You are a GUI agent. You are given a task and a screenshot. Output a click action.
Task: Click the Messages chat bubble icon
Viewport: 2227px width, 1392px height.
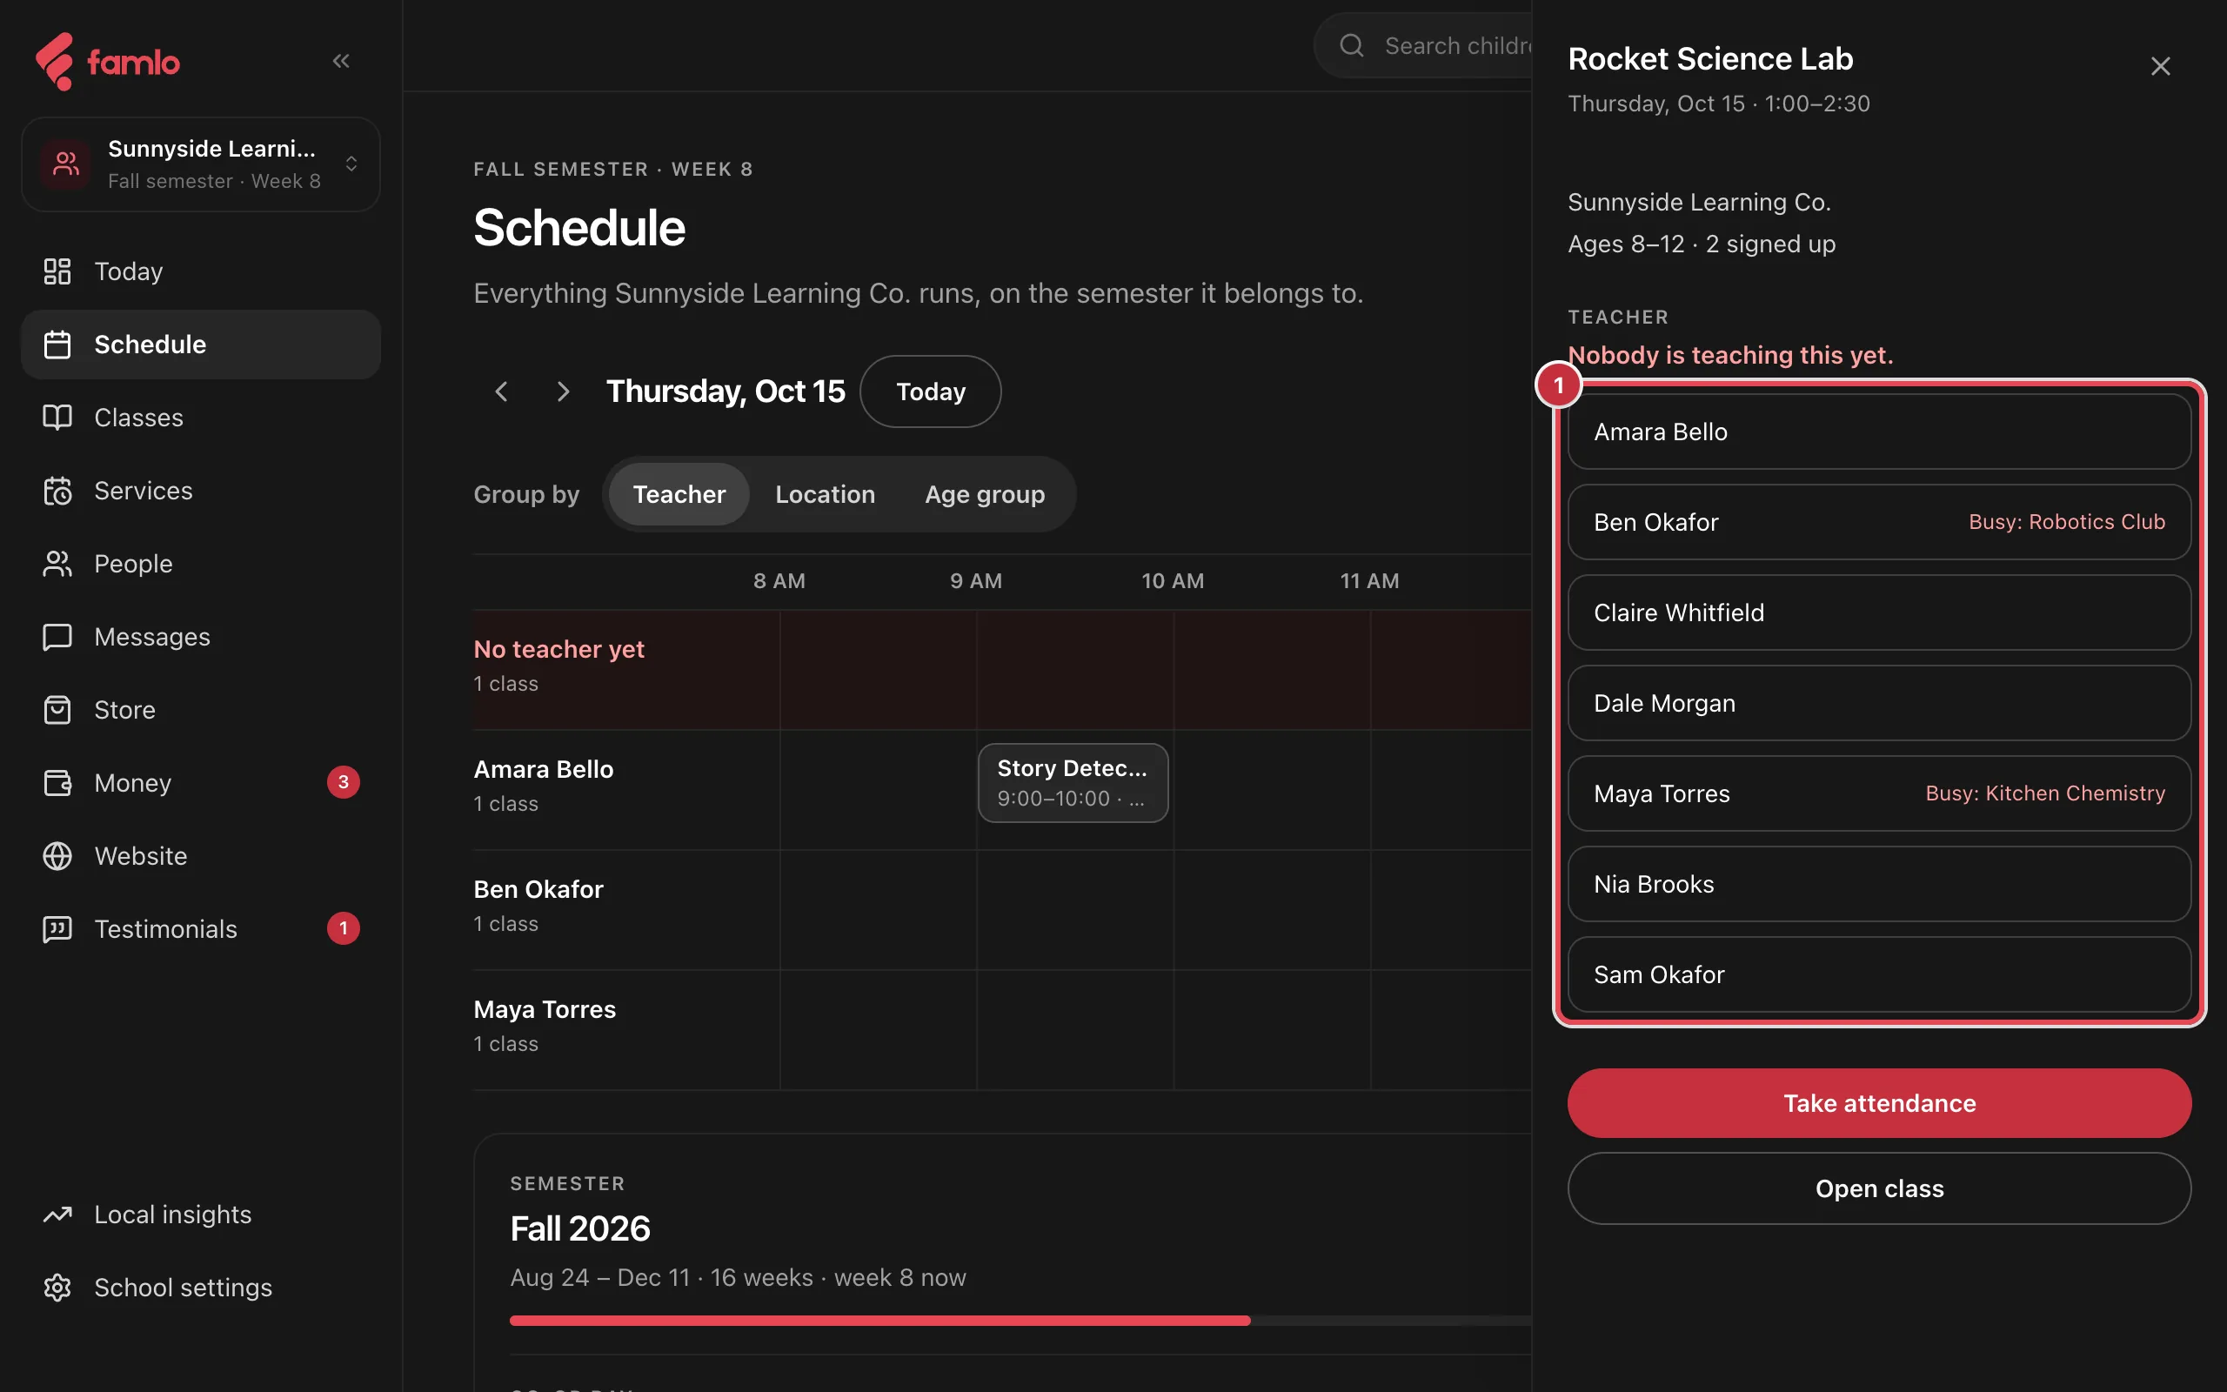coord(57,637)
